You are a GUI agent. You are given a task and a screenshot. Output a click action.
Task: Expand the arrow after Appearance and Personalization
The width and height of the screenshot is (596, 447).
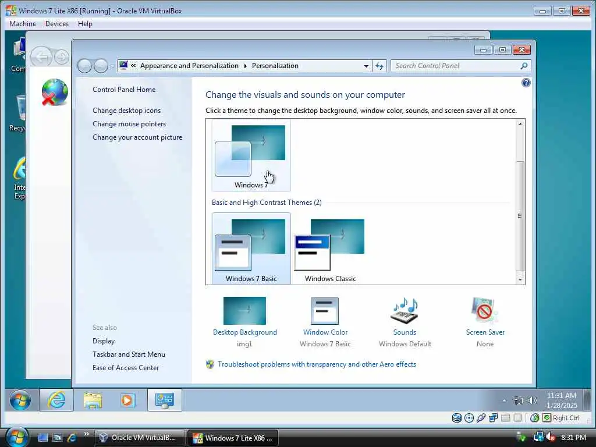click(x=245, y=66)
